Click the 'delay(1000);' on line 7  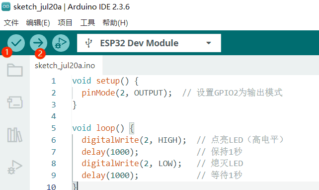pos(110,152)
